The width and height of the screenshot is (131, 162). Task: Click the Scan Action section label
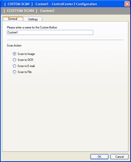click(14, 46)
